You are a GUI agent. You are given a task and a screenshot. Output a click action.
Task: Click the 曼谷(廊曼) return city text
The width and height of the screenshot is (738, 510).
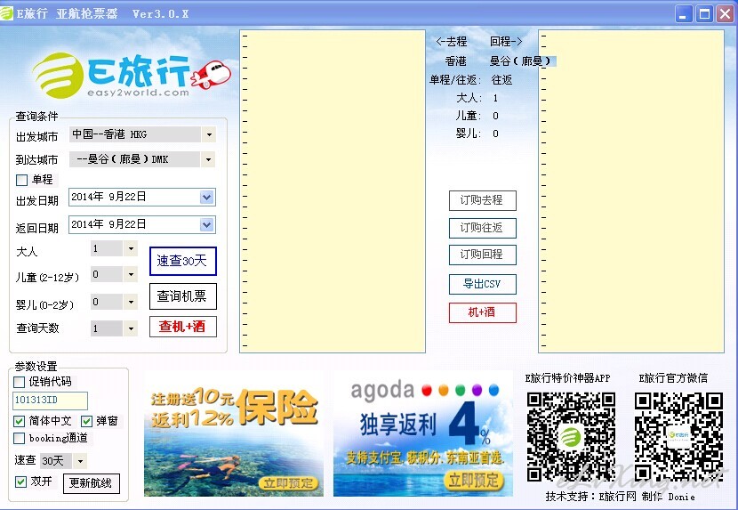pos(520,61)
